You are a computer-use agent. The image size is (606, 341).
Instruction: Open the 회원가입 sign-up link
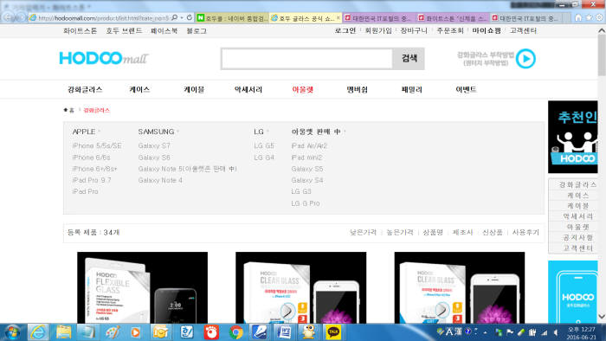[378, 30]
